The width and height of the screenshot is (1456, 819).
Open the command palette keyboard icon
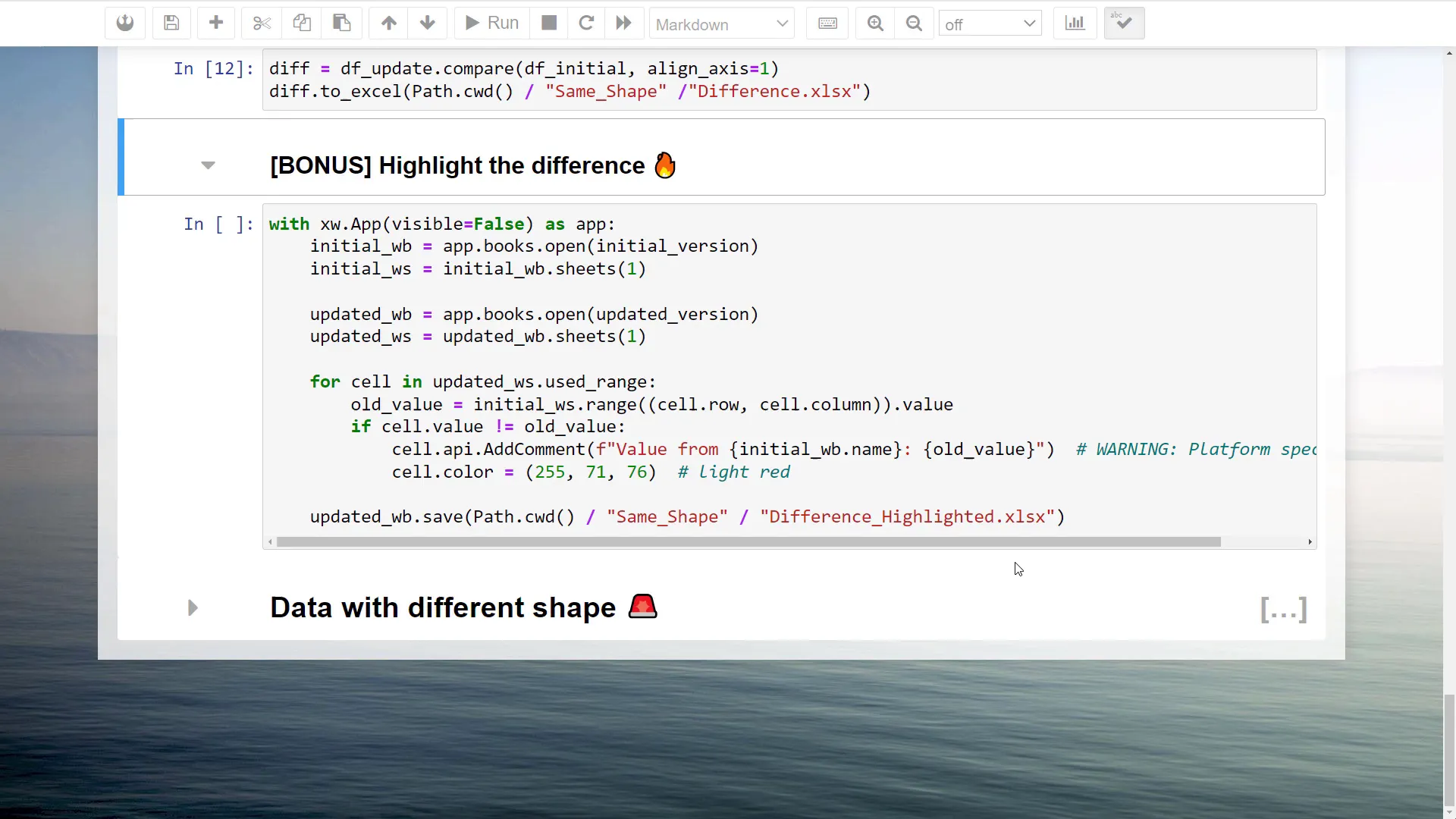(827, 23)
